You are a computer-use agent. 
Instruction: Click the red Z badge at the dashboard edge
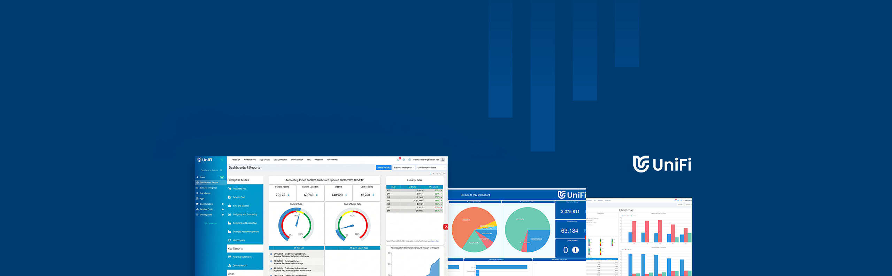click(x=445, y=227)
